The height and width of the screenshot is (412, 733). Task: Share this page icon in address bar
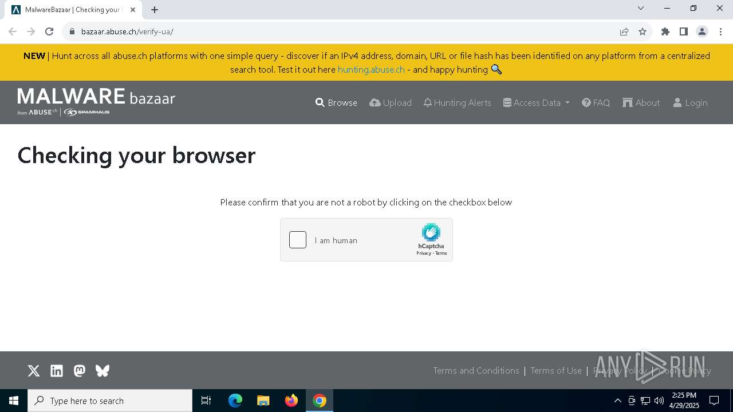(x=624, y=31)
